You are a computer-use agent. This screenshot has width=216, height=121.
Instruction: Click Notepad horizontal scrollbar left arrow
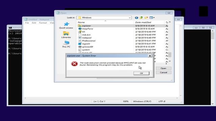click(x=25, y=98)
